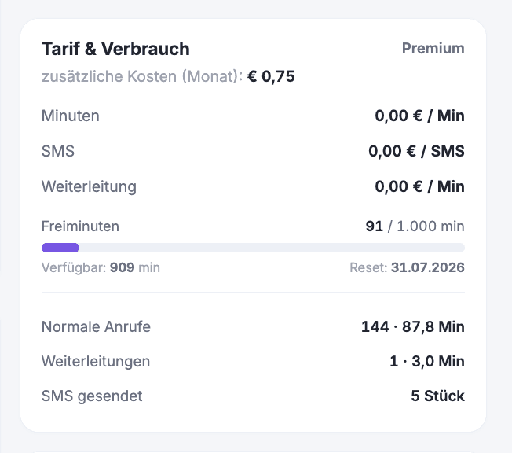Image resolution: width=512 pixels, height=453 pixels.
Task: Click the 1 · 3,0 Min value
Action: tap(427, 362)
